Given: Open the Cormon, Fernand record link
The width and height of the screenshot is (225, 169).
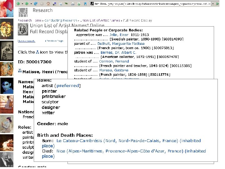Looking at the screenshot, I should (114, 61).
